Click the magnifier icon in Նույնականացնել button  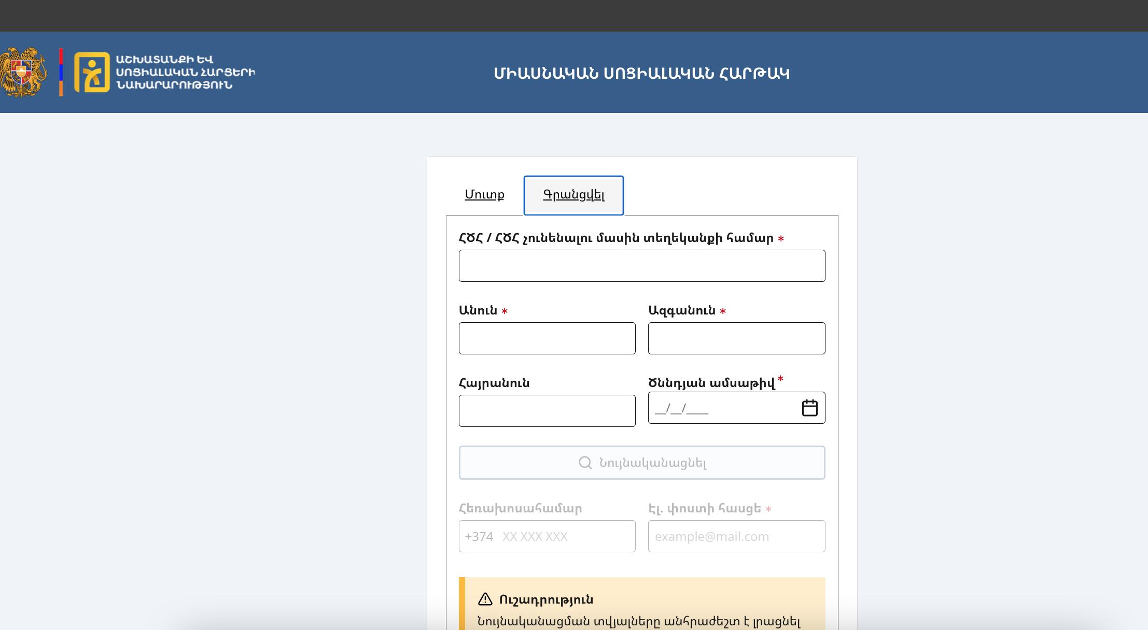pyautogui.click(x=585, y=463)
